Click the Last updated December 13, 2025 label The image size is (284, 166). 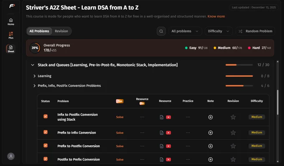[x=254, y=8]
